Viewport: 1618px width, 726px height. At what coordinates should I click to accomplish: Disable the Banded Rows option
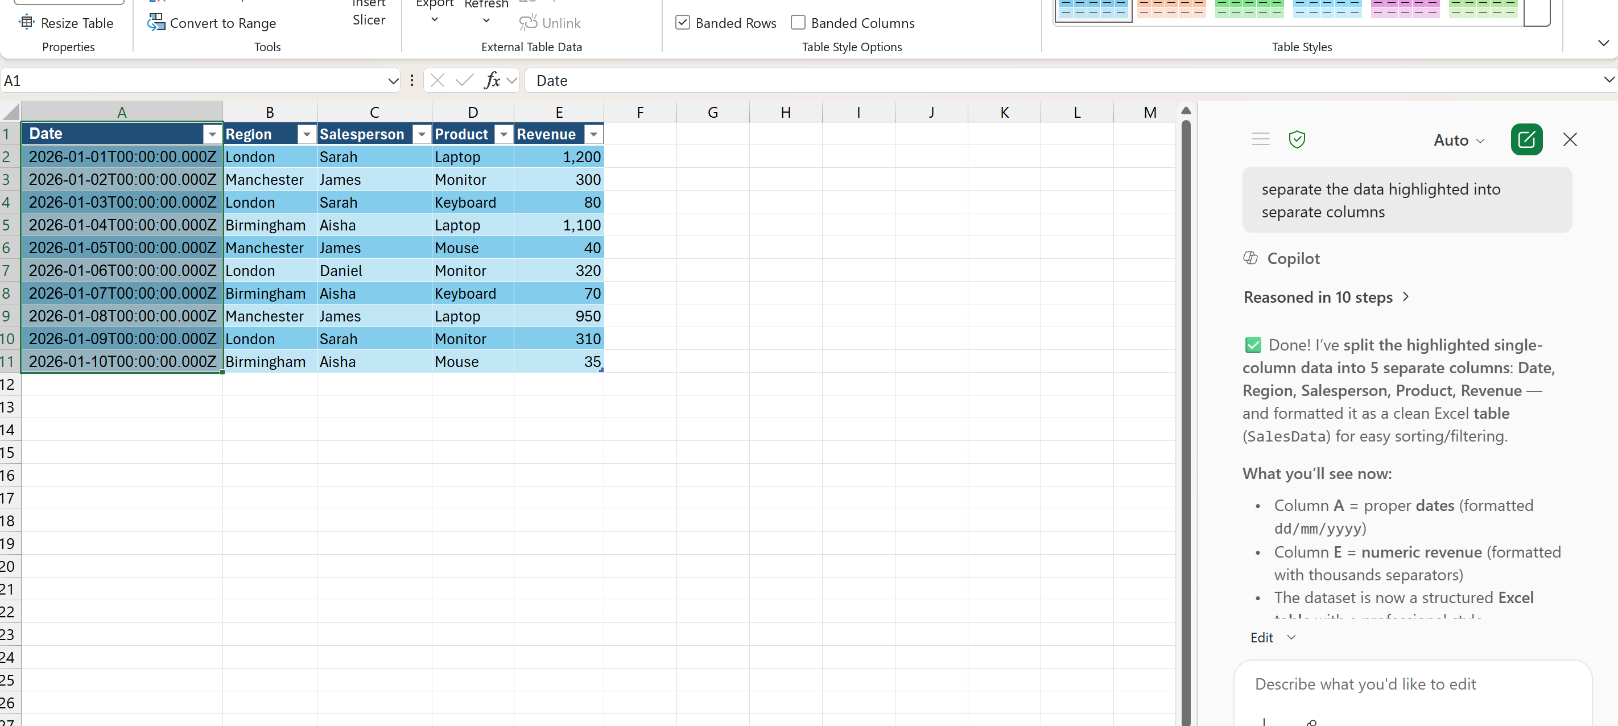click(683, 23)
